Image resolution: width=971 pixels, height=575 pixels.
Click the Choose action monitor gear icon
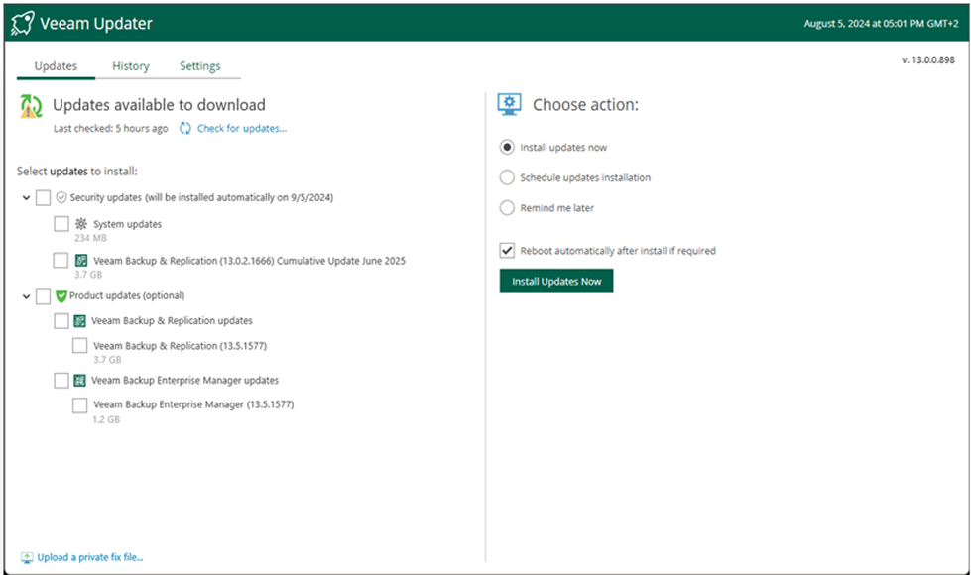point(509,104)
